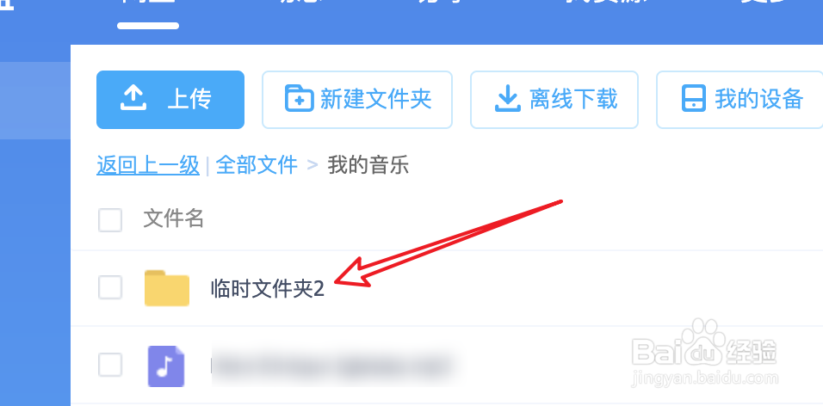Create a folder with 新建文件夹 button
This screenshot has width=823, height=406.
click(x=357, y=100)
